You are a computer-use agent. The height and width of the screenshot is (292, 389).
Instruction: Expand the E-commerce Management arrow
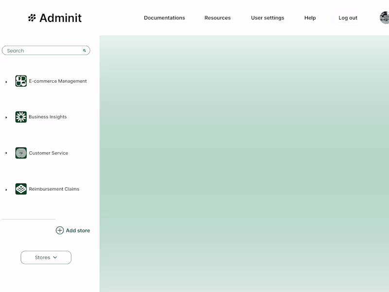(x=6, y=82)
